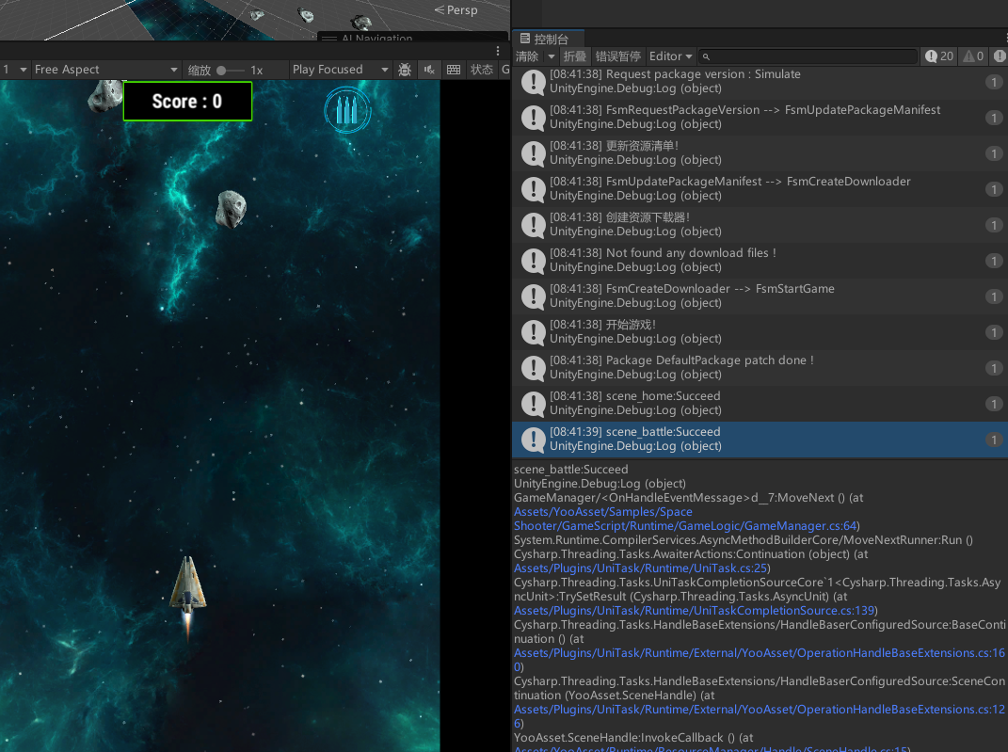Click the console search field
Image resolution: width=1008 pixels, height=752 pixels.
click(x=808, y=56)
